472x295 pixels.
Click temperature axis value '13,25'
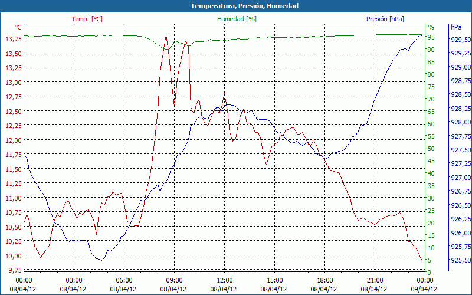point(14,68)
